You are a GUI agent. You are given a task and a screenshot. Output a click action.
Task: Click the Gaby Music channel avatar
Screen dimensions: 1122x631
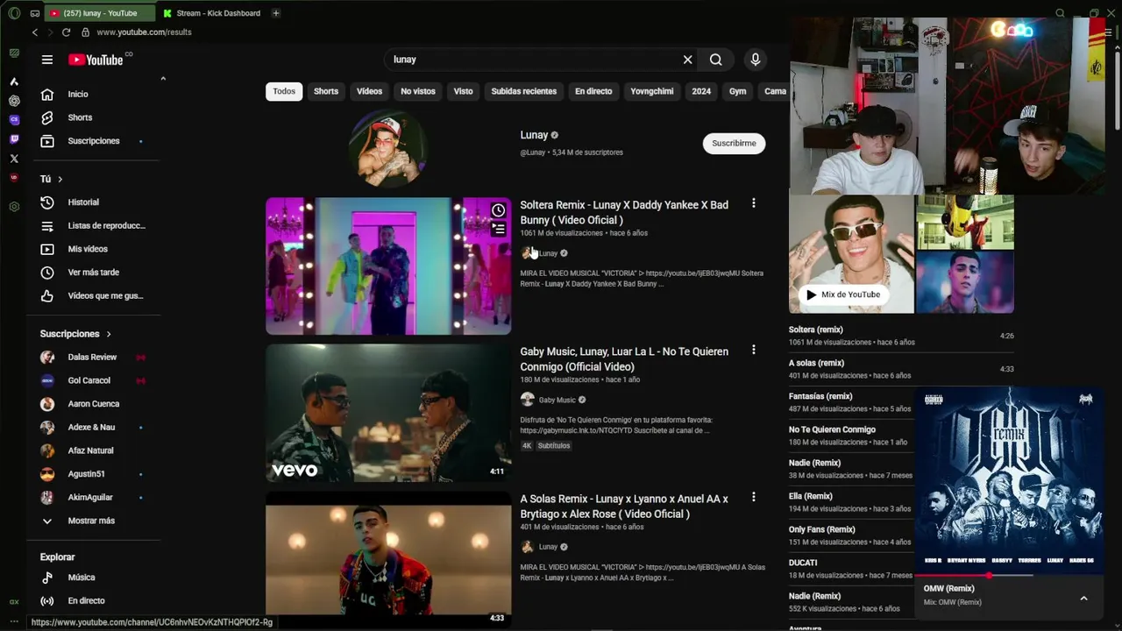527,400
